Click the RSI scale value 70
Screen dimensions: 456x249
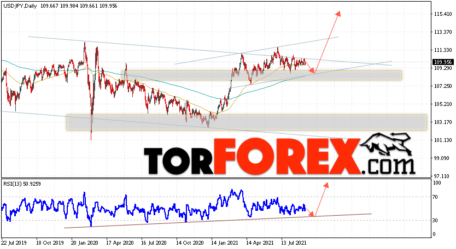435,197
